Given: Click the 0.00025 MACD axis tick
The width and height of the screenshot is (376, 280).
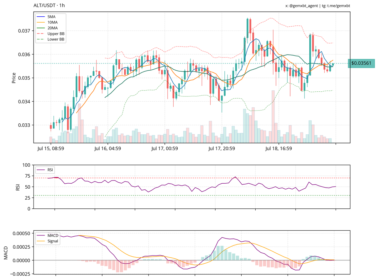Looking at the screenshot, I should pos(21,247).
